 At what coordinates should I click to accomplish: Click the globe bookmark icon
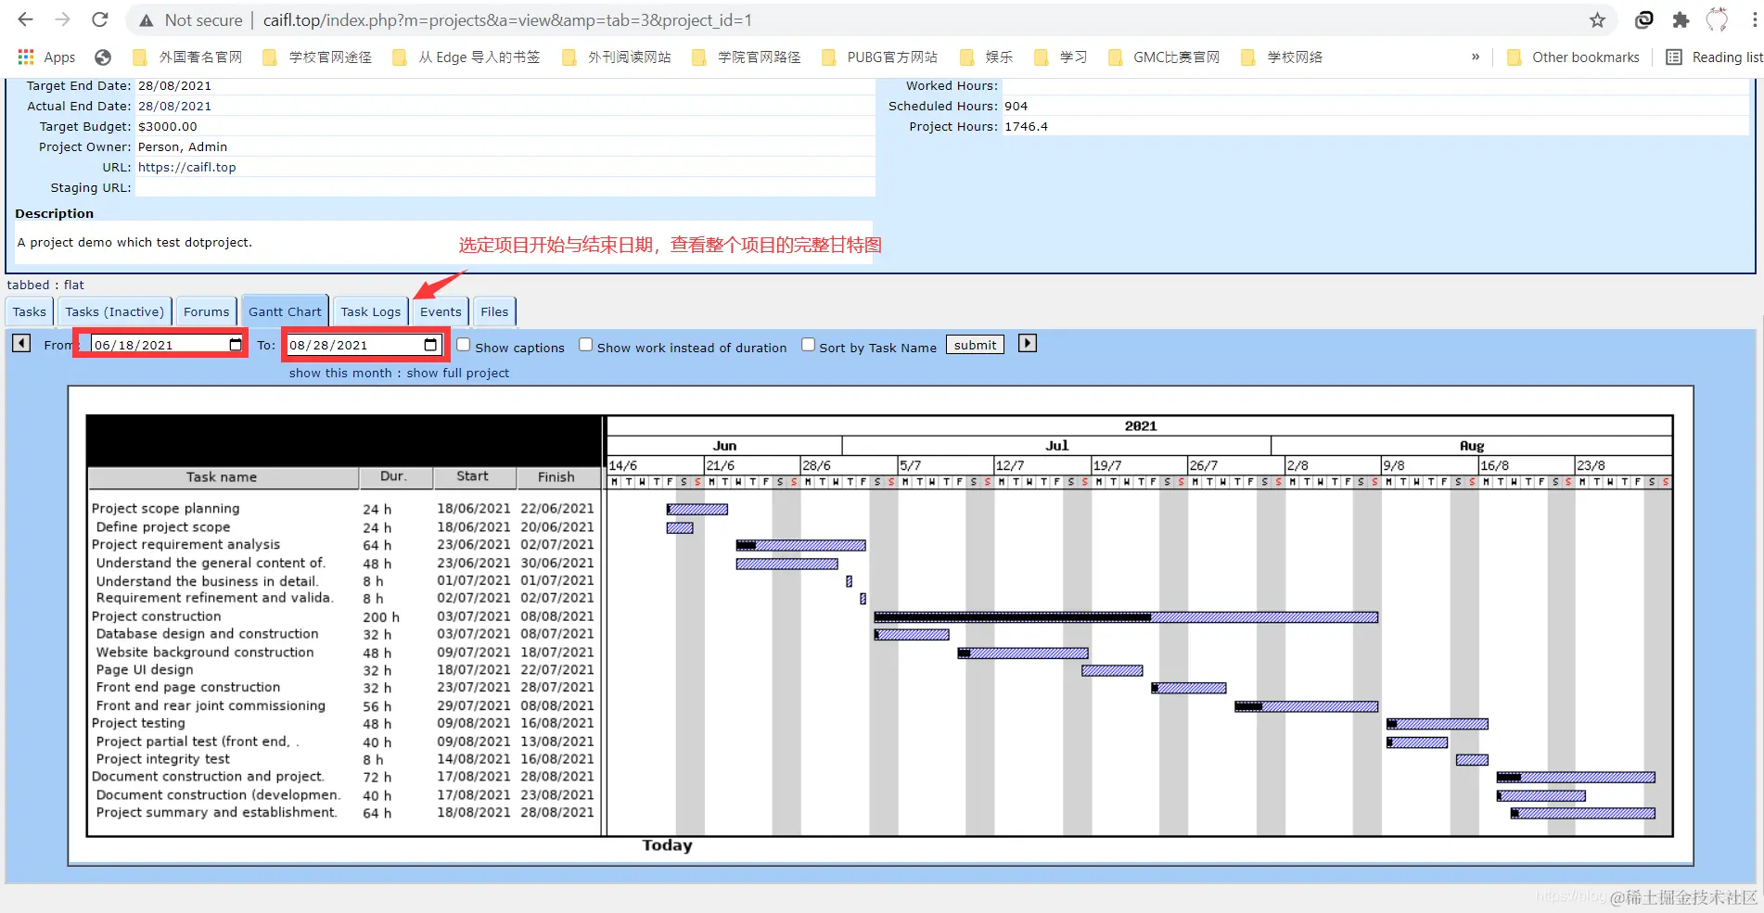103,57
